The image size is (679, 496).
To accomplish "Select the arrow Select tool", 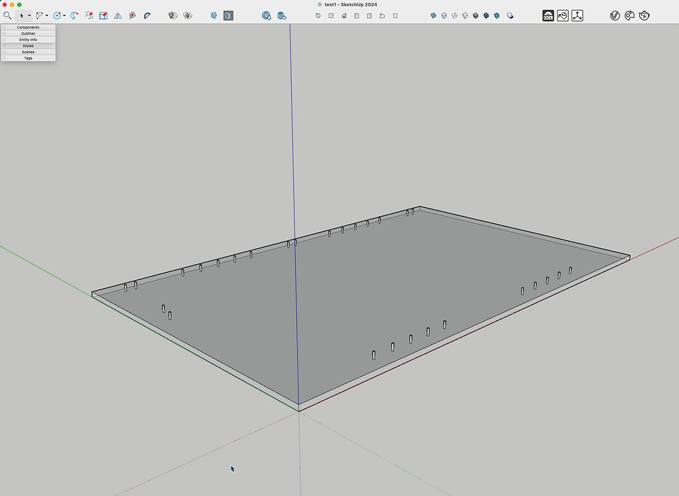I will tap(22, 15).
